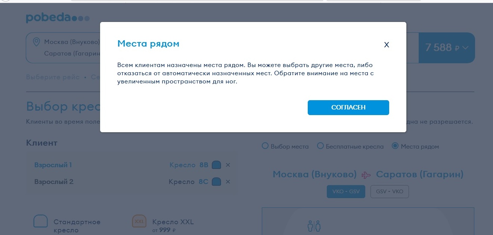Remove seat 8C for Взрослый 2

click(228, 182)
